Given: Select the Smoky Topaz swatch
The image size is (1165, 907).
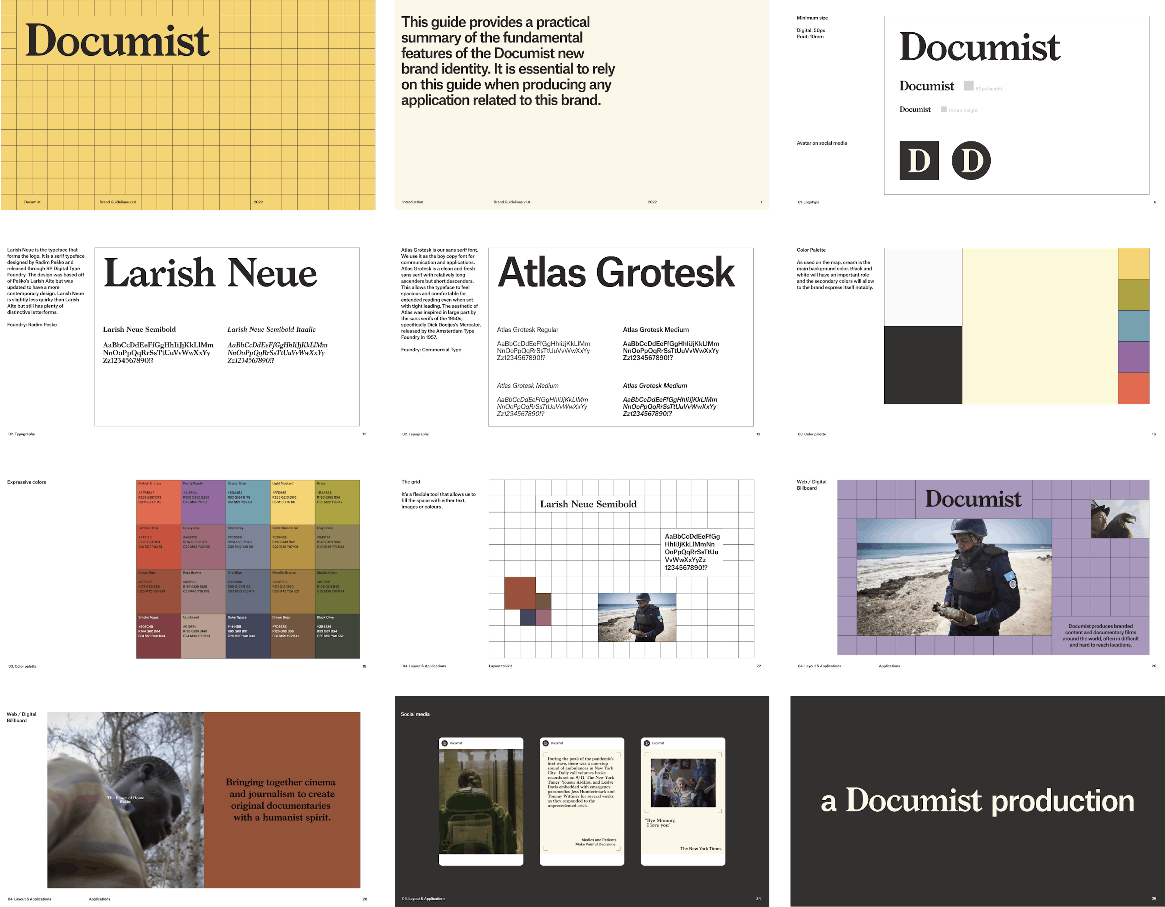Looking at the screenshot, I should click(158, 636).
